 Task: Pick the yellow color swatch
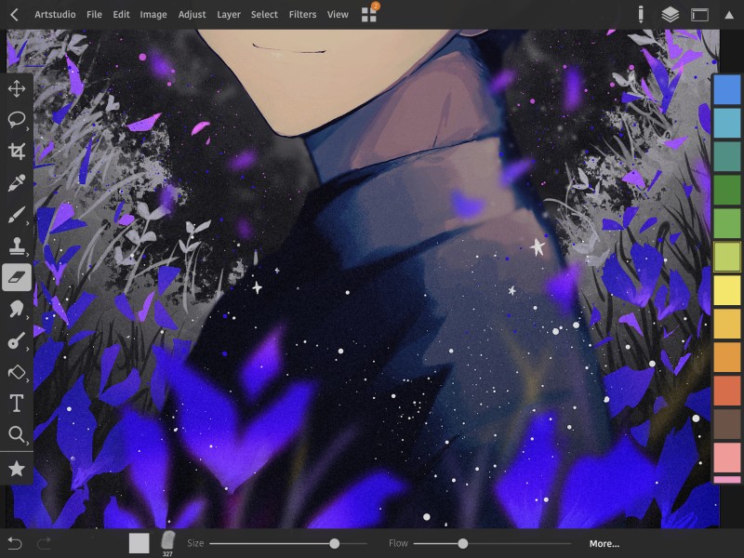point(727,290)
